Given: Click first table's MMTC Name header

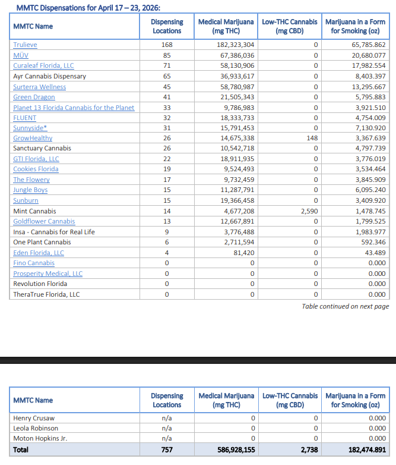Looking at the screenshot, I should tap(33, 26).
